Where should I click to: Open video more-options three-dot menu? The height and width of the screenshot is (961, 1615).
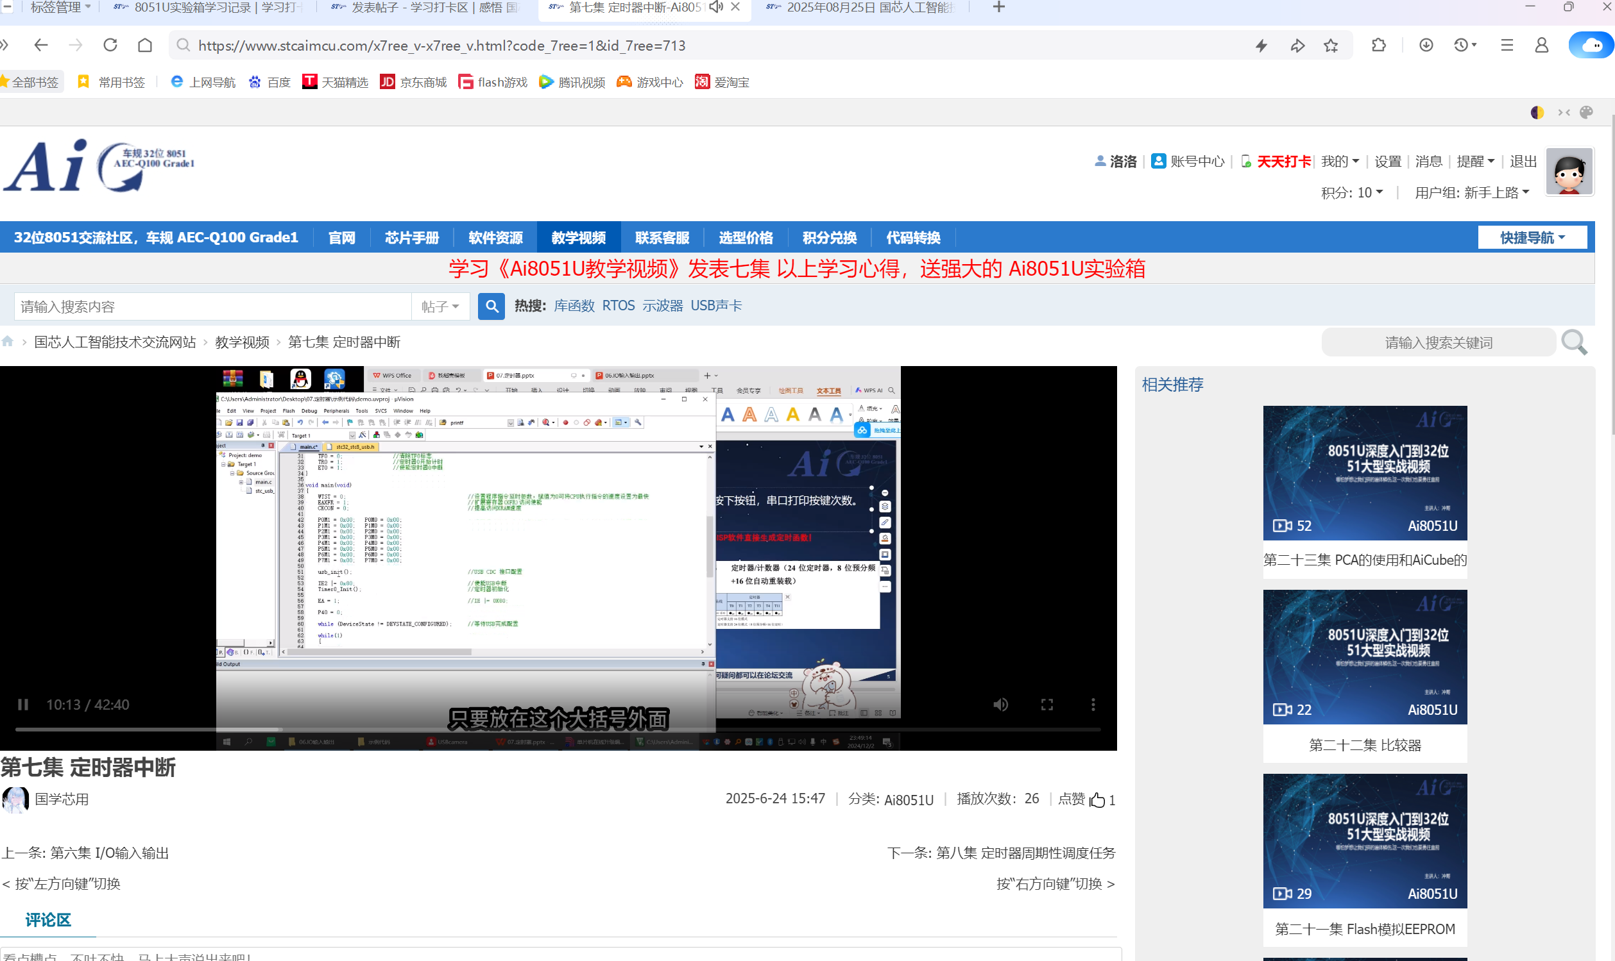coord(1093,705)
